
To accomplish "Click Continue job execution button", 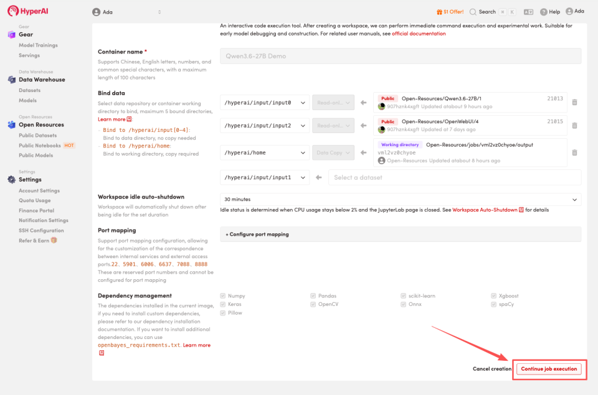I will click(549, 369).
